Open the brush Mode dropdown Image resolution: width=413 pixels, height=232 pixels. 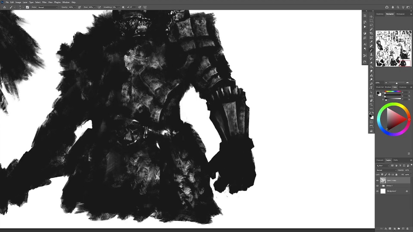tap(48, 7)
